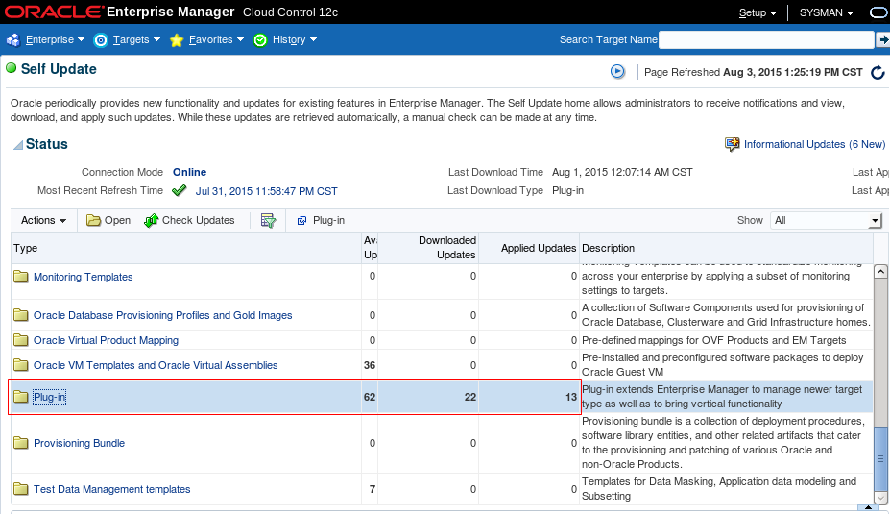This screenshot has width=890, height=514.
Task: Click the Check Updates green arrows icon
Action: point(151,220)
